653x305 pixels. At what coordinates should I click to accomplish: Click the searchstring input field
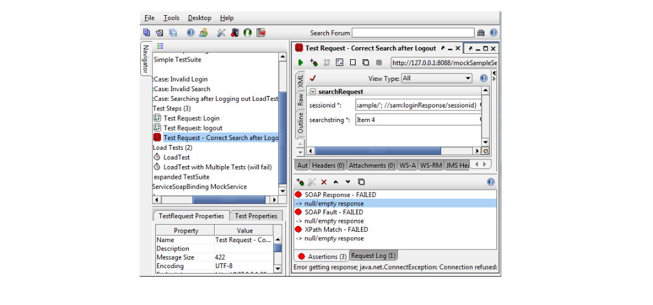417,120
